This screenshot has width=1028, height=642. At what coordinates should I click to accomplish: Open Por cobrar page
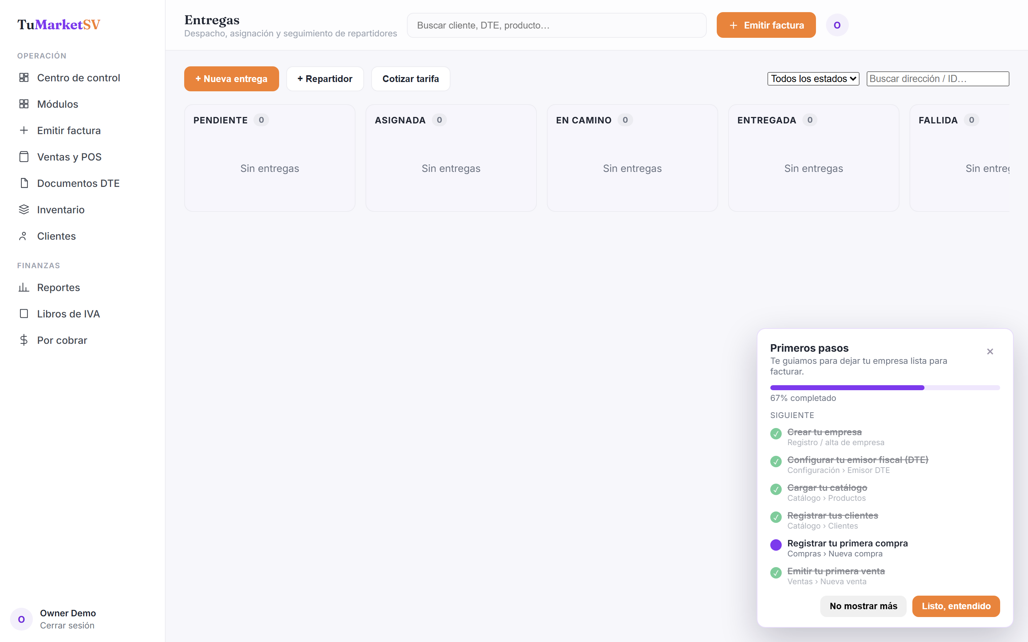click(62, 340)
